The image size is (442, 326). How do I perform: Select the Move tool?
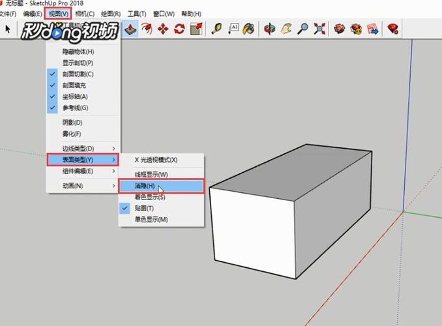(163, 29)
